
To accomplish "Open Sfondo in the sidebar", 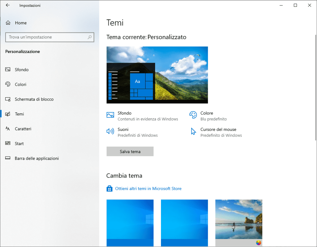I will (x=22, y=70).
